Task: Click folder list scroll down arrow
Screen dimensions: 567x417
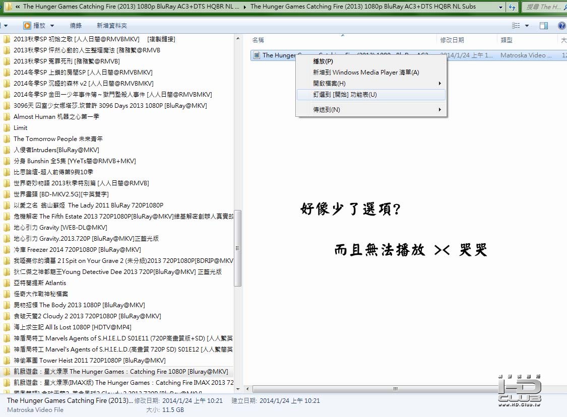Action: point(238,389)
